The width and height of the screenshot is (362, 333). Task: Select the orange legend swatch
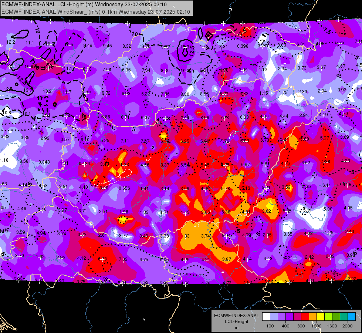coord(313,317)
